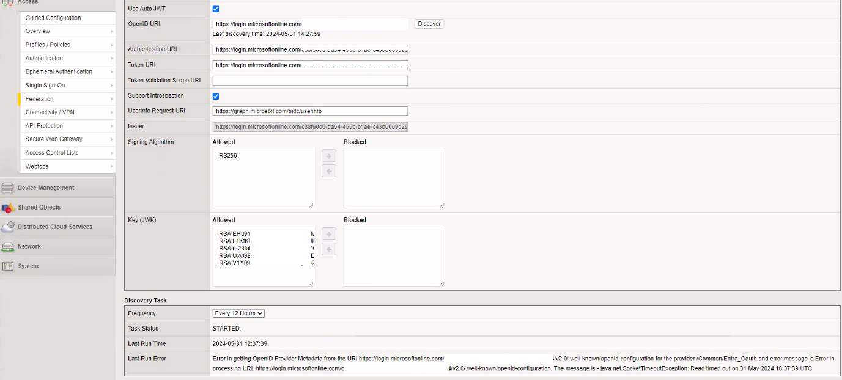The width and height of the screenshot is (842, 380).
Task: Expand the Access Control Lists submenu arrow
Action: point(112,153)
